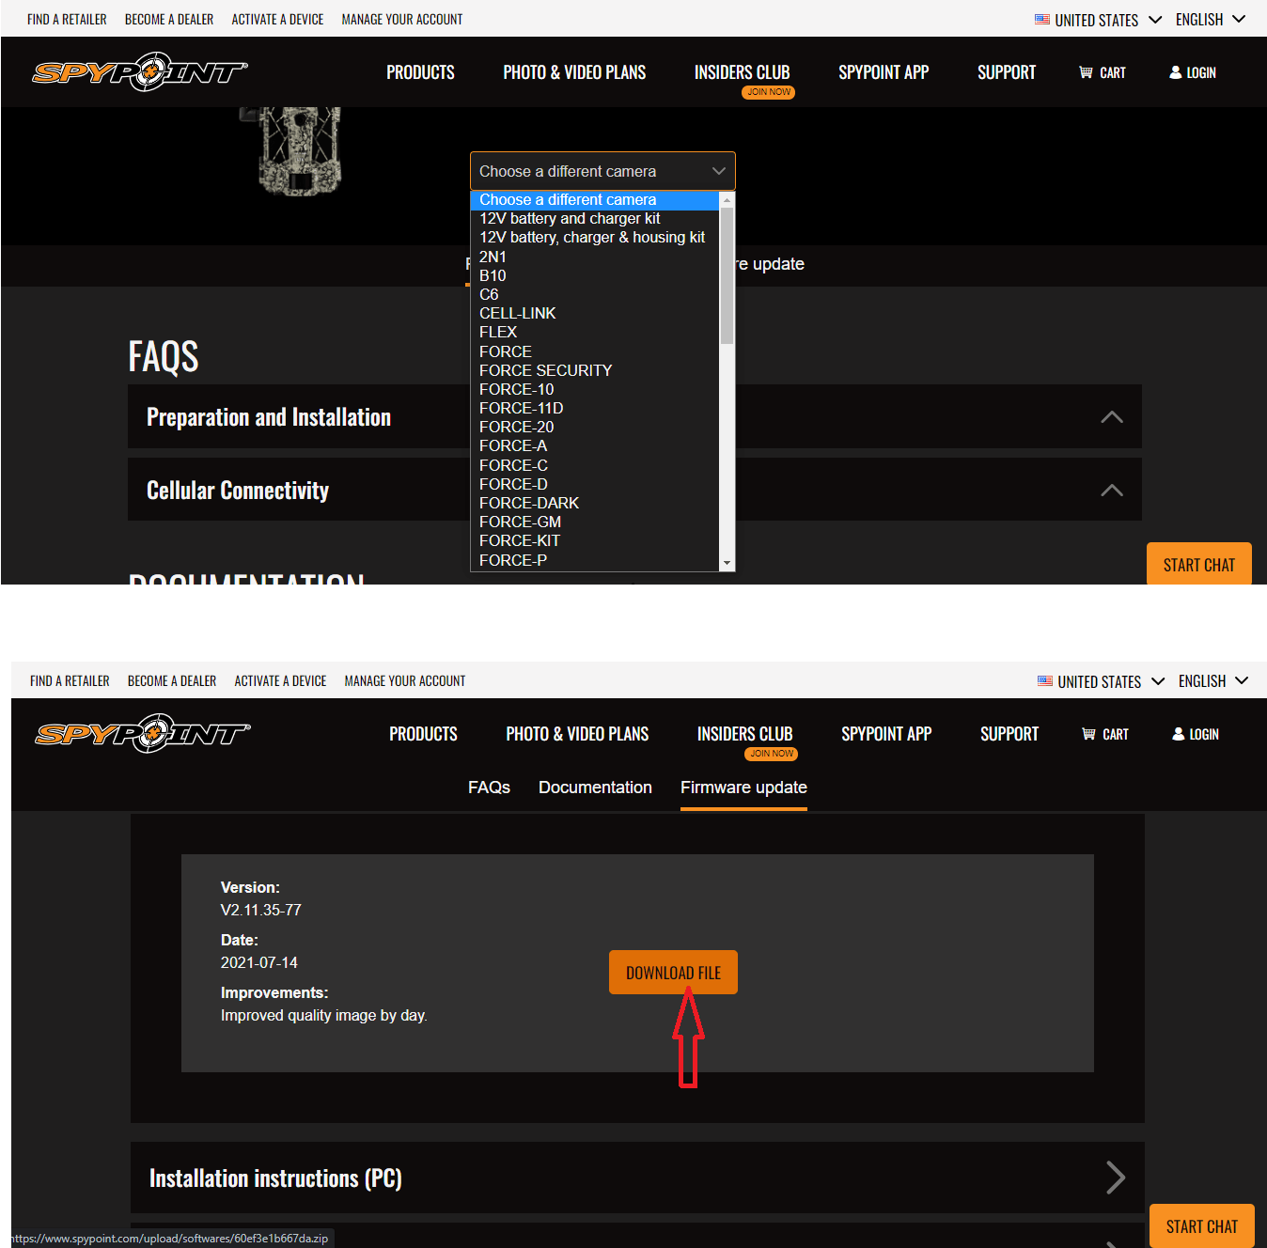The width and height of the screenshot is (1267, 1248).
Task: Click BECOME A DEALER in the upper page
Action: (169, 20)
